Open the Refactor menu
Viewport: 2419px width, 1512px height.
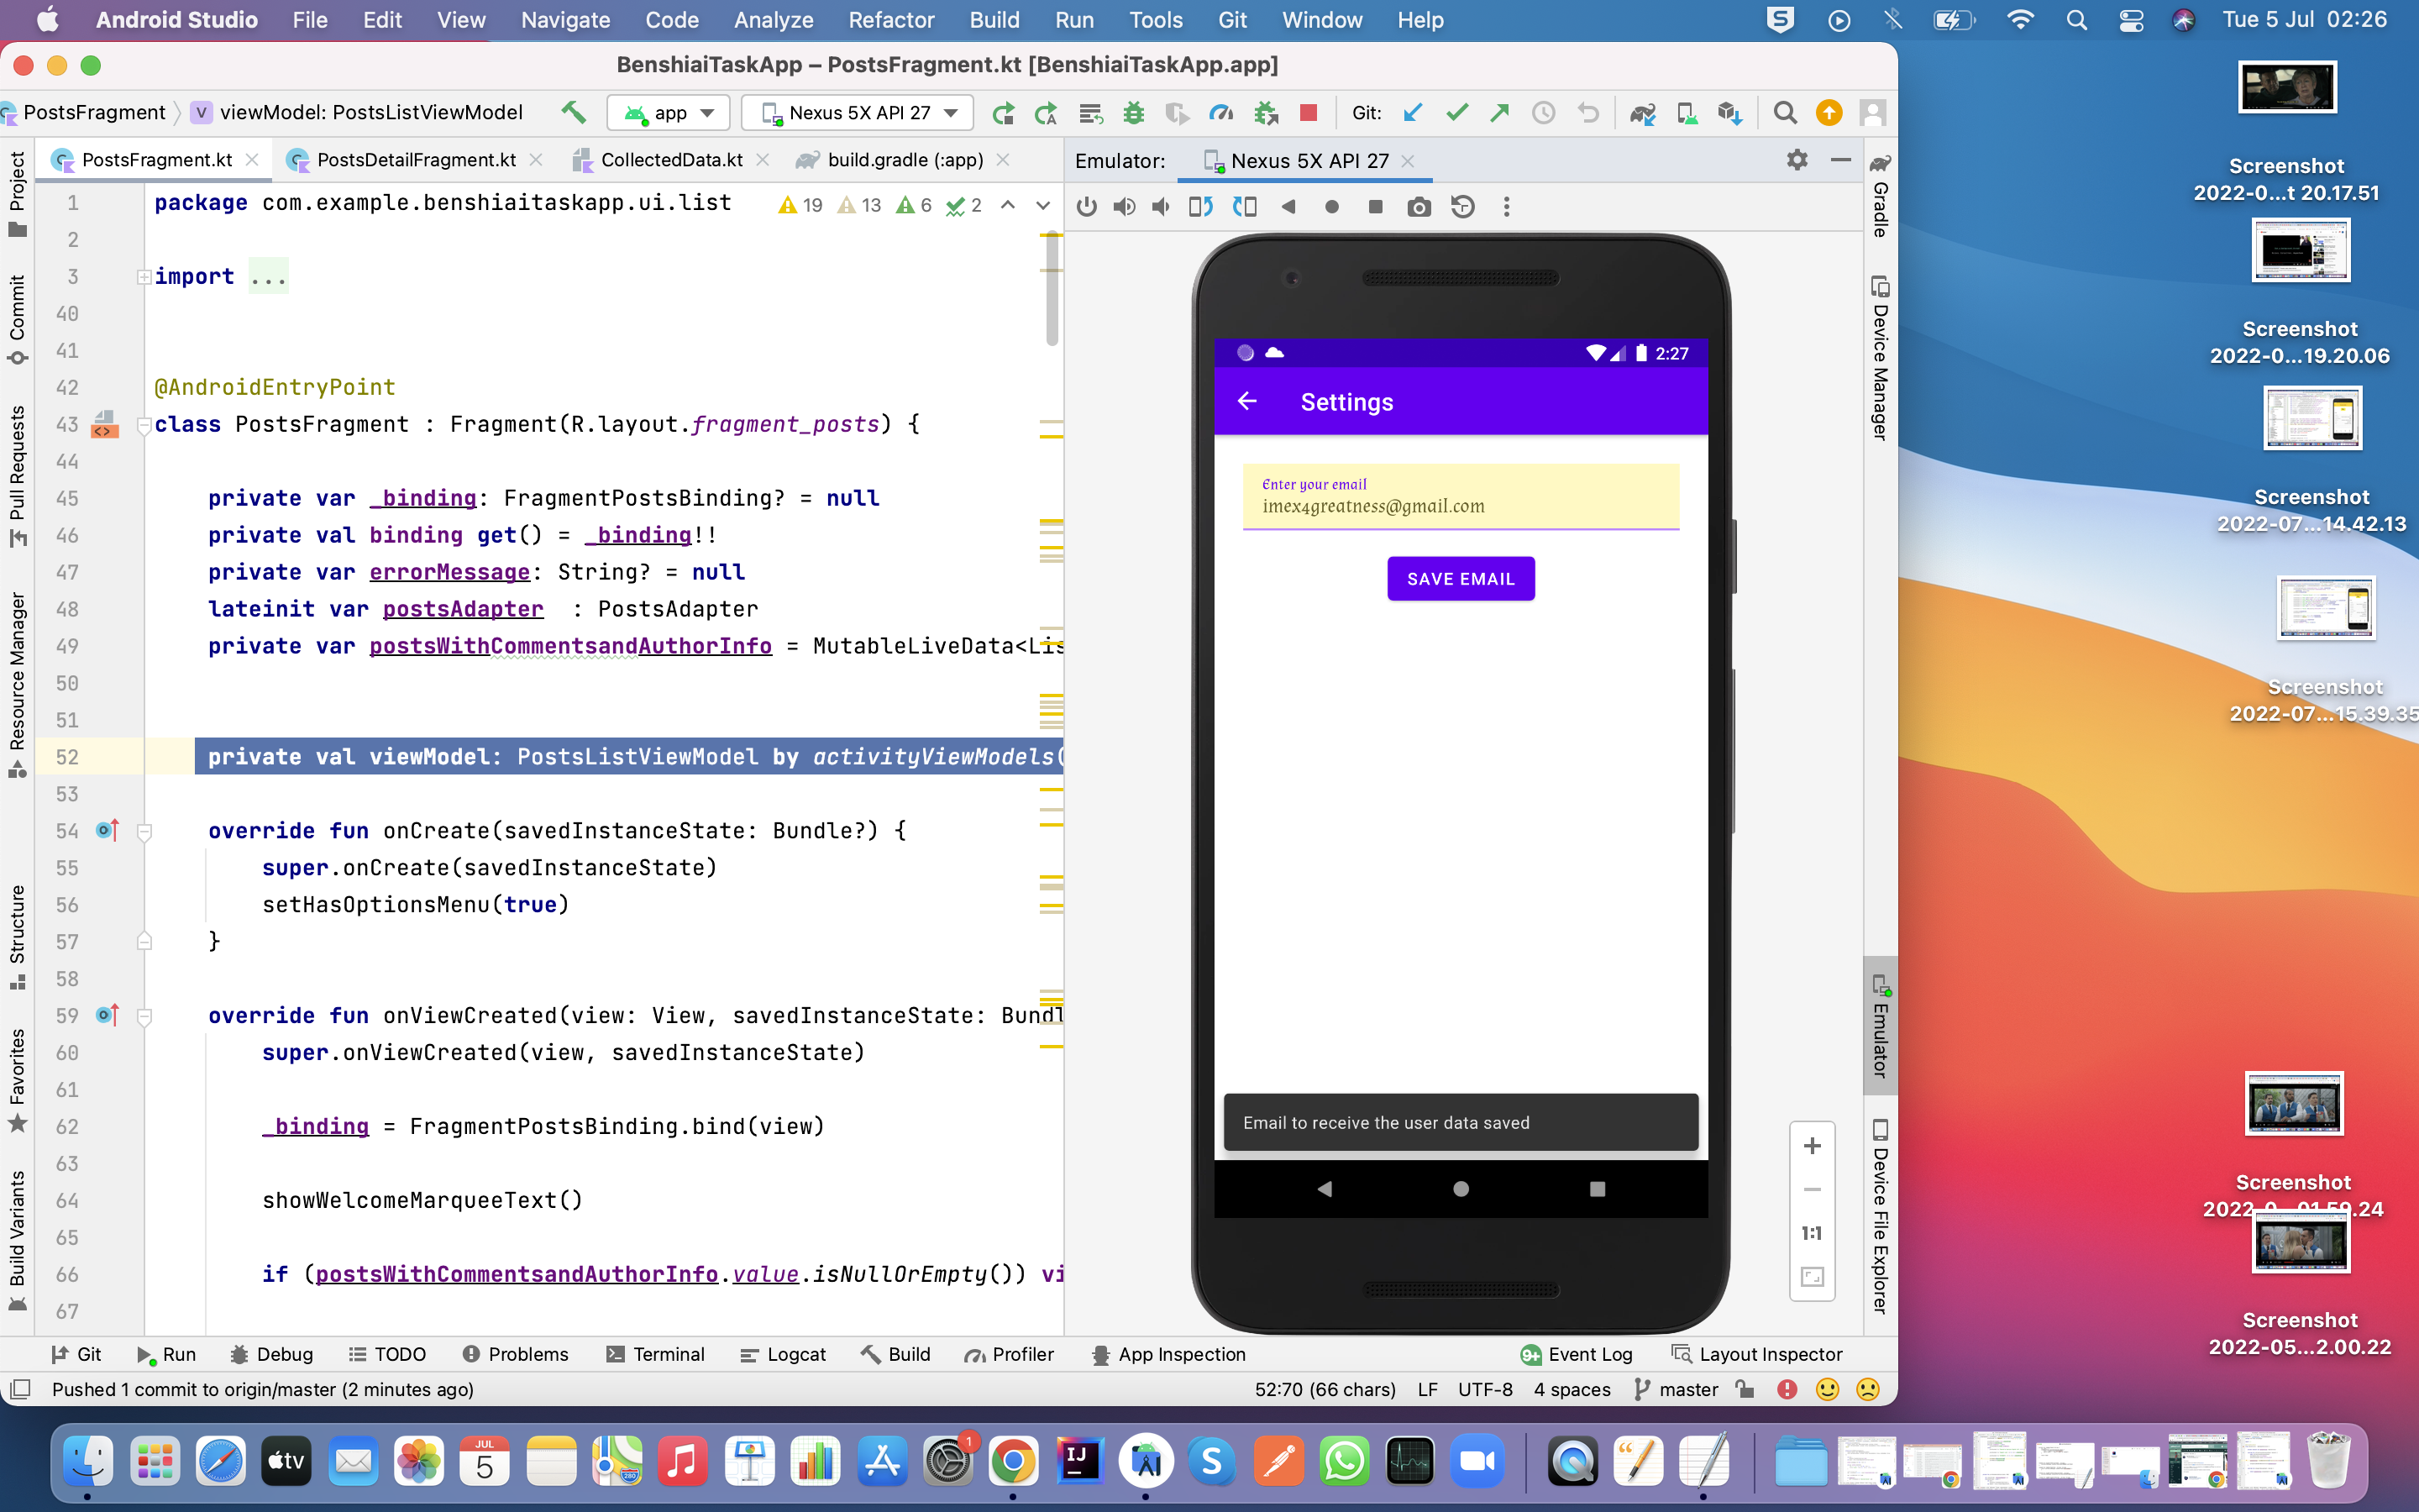pos(890,20)
